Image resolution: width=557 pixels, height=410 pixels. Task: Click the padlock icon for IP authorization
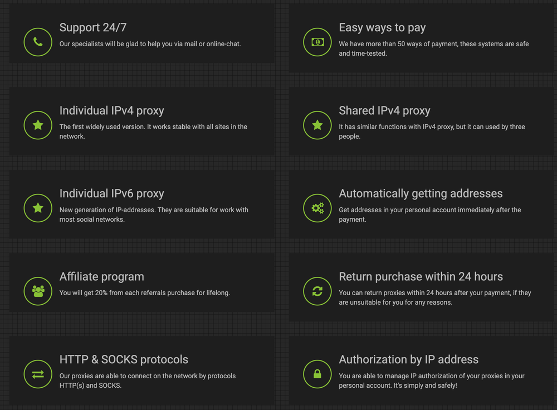(x=317, y=374)
